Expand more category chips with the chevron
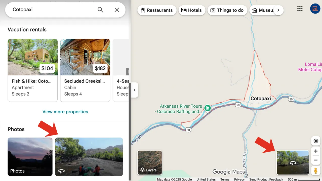Viewport: 322px width, 181px height. coord(278,10)
